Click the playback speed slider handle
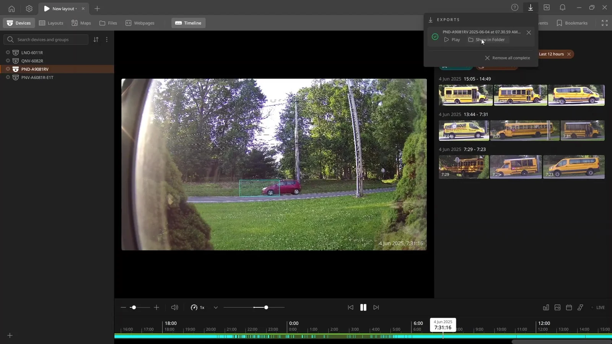Image resolution: width=612 pixels, height=344 pixels. [266, 307]
